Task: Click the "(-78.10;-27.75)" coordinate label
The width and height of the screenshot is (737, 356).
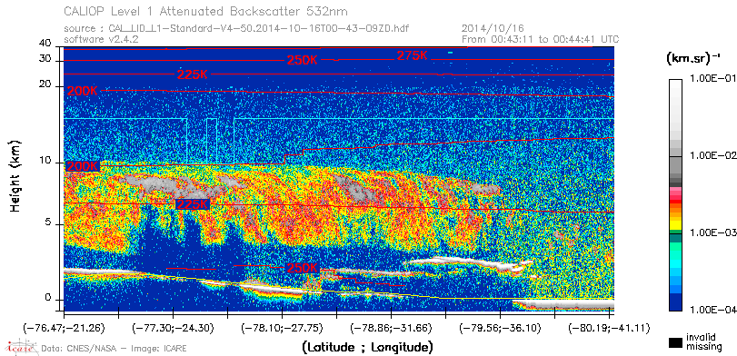Action: pos(282,327)
